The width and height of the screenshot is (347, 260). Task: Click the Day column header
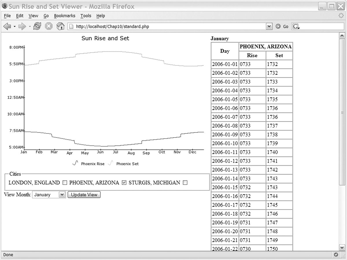click(x=225, y=51)
